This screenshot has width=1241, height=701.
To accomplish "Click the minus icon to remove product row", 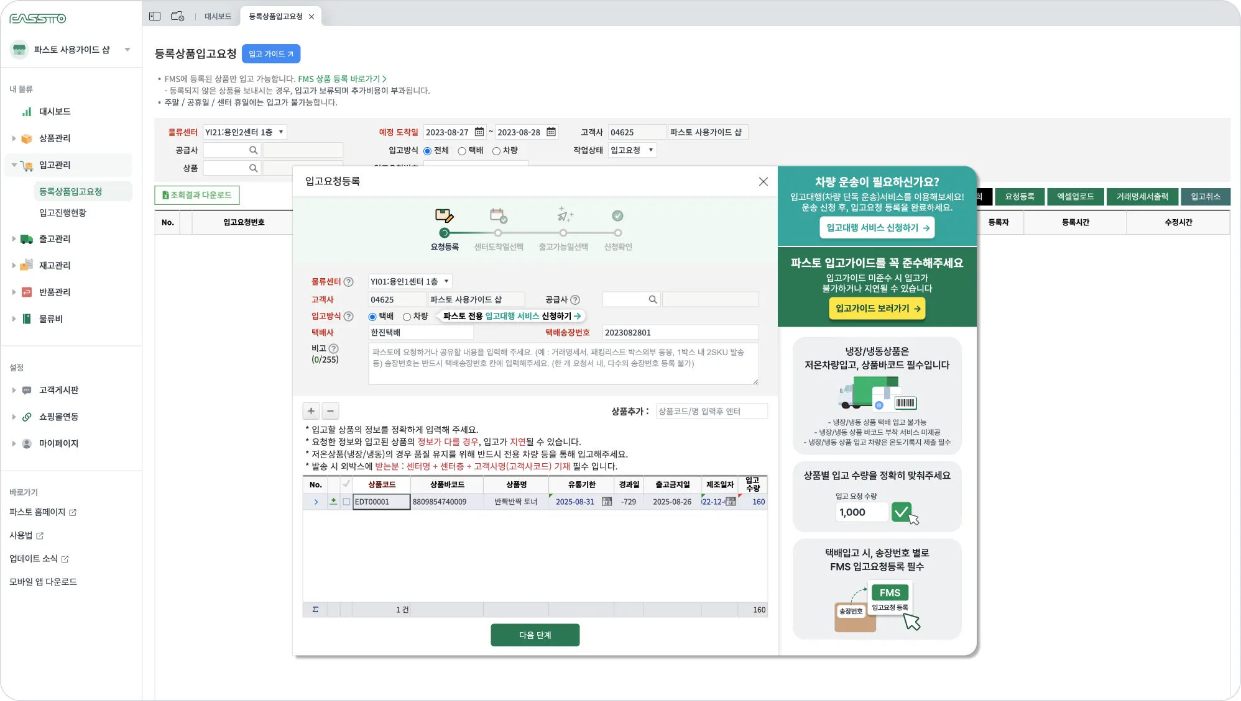I will pos(331,410).
